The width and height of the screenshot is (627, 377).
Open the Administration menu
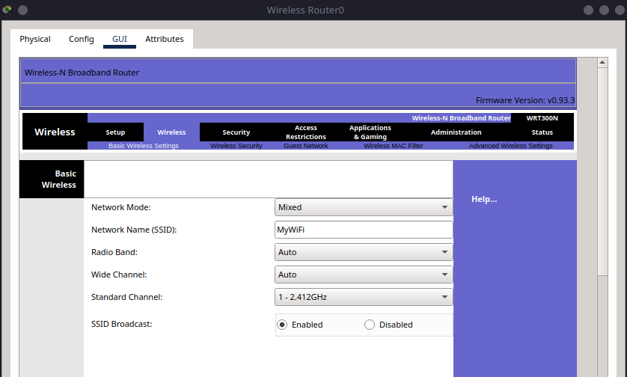pos(456,132)
